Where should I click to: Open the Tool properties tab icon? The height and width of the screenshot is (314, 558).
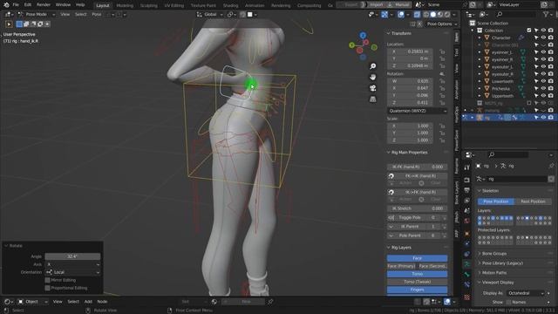pos(466,167)
